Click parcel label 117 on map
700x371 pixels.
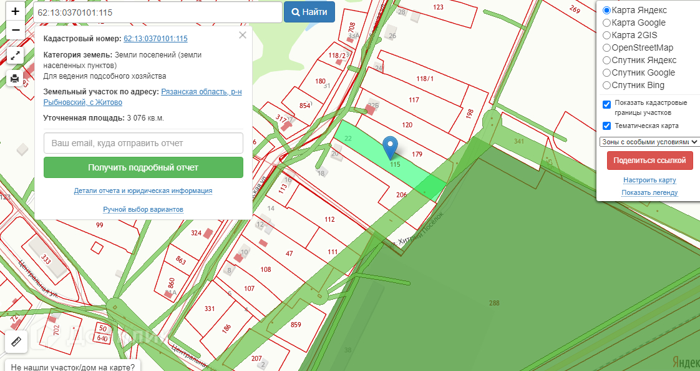(414, 100)
